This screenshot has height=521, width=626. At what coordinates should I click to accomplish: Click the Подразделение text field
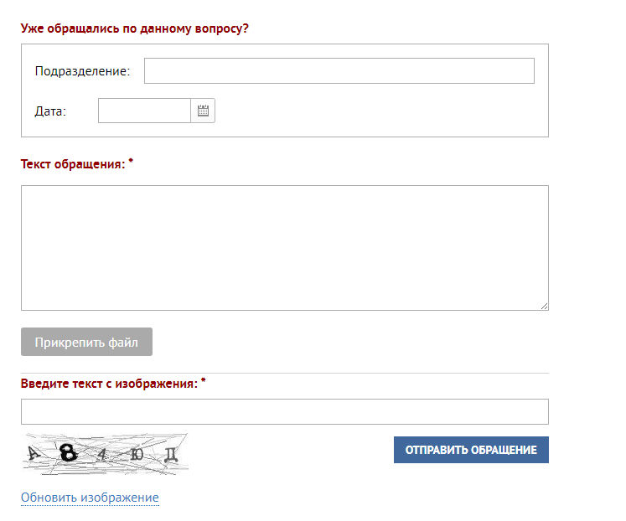pos(339,70)
